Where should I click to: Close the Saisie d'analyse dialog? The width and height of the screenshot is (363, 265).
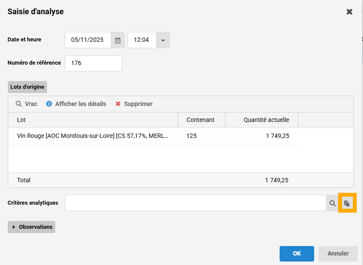click(349, 12)
